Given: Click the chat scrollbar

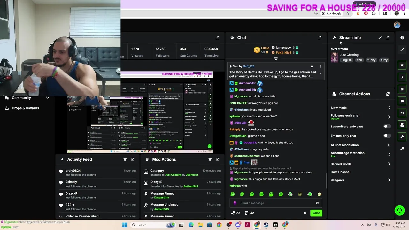Looking at the screenshot, I should [326, 181].
